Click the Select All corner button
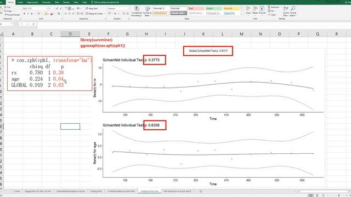The image size is (351, 197). 2,34
